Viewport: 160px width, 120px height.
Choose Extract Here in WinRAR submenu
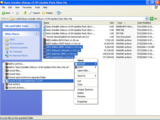click(x=39, y=74)
